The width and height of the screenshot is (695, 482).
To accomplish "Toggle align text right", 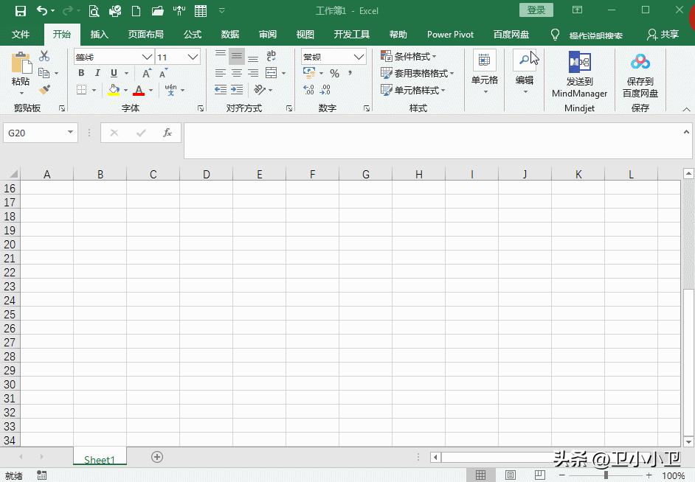I will point(253,73).
